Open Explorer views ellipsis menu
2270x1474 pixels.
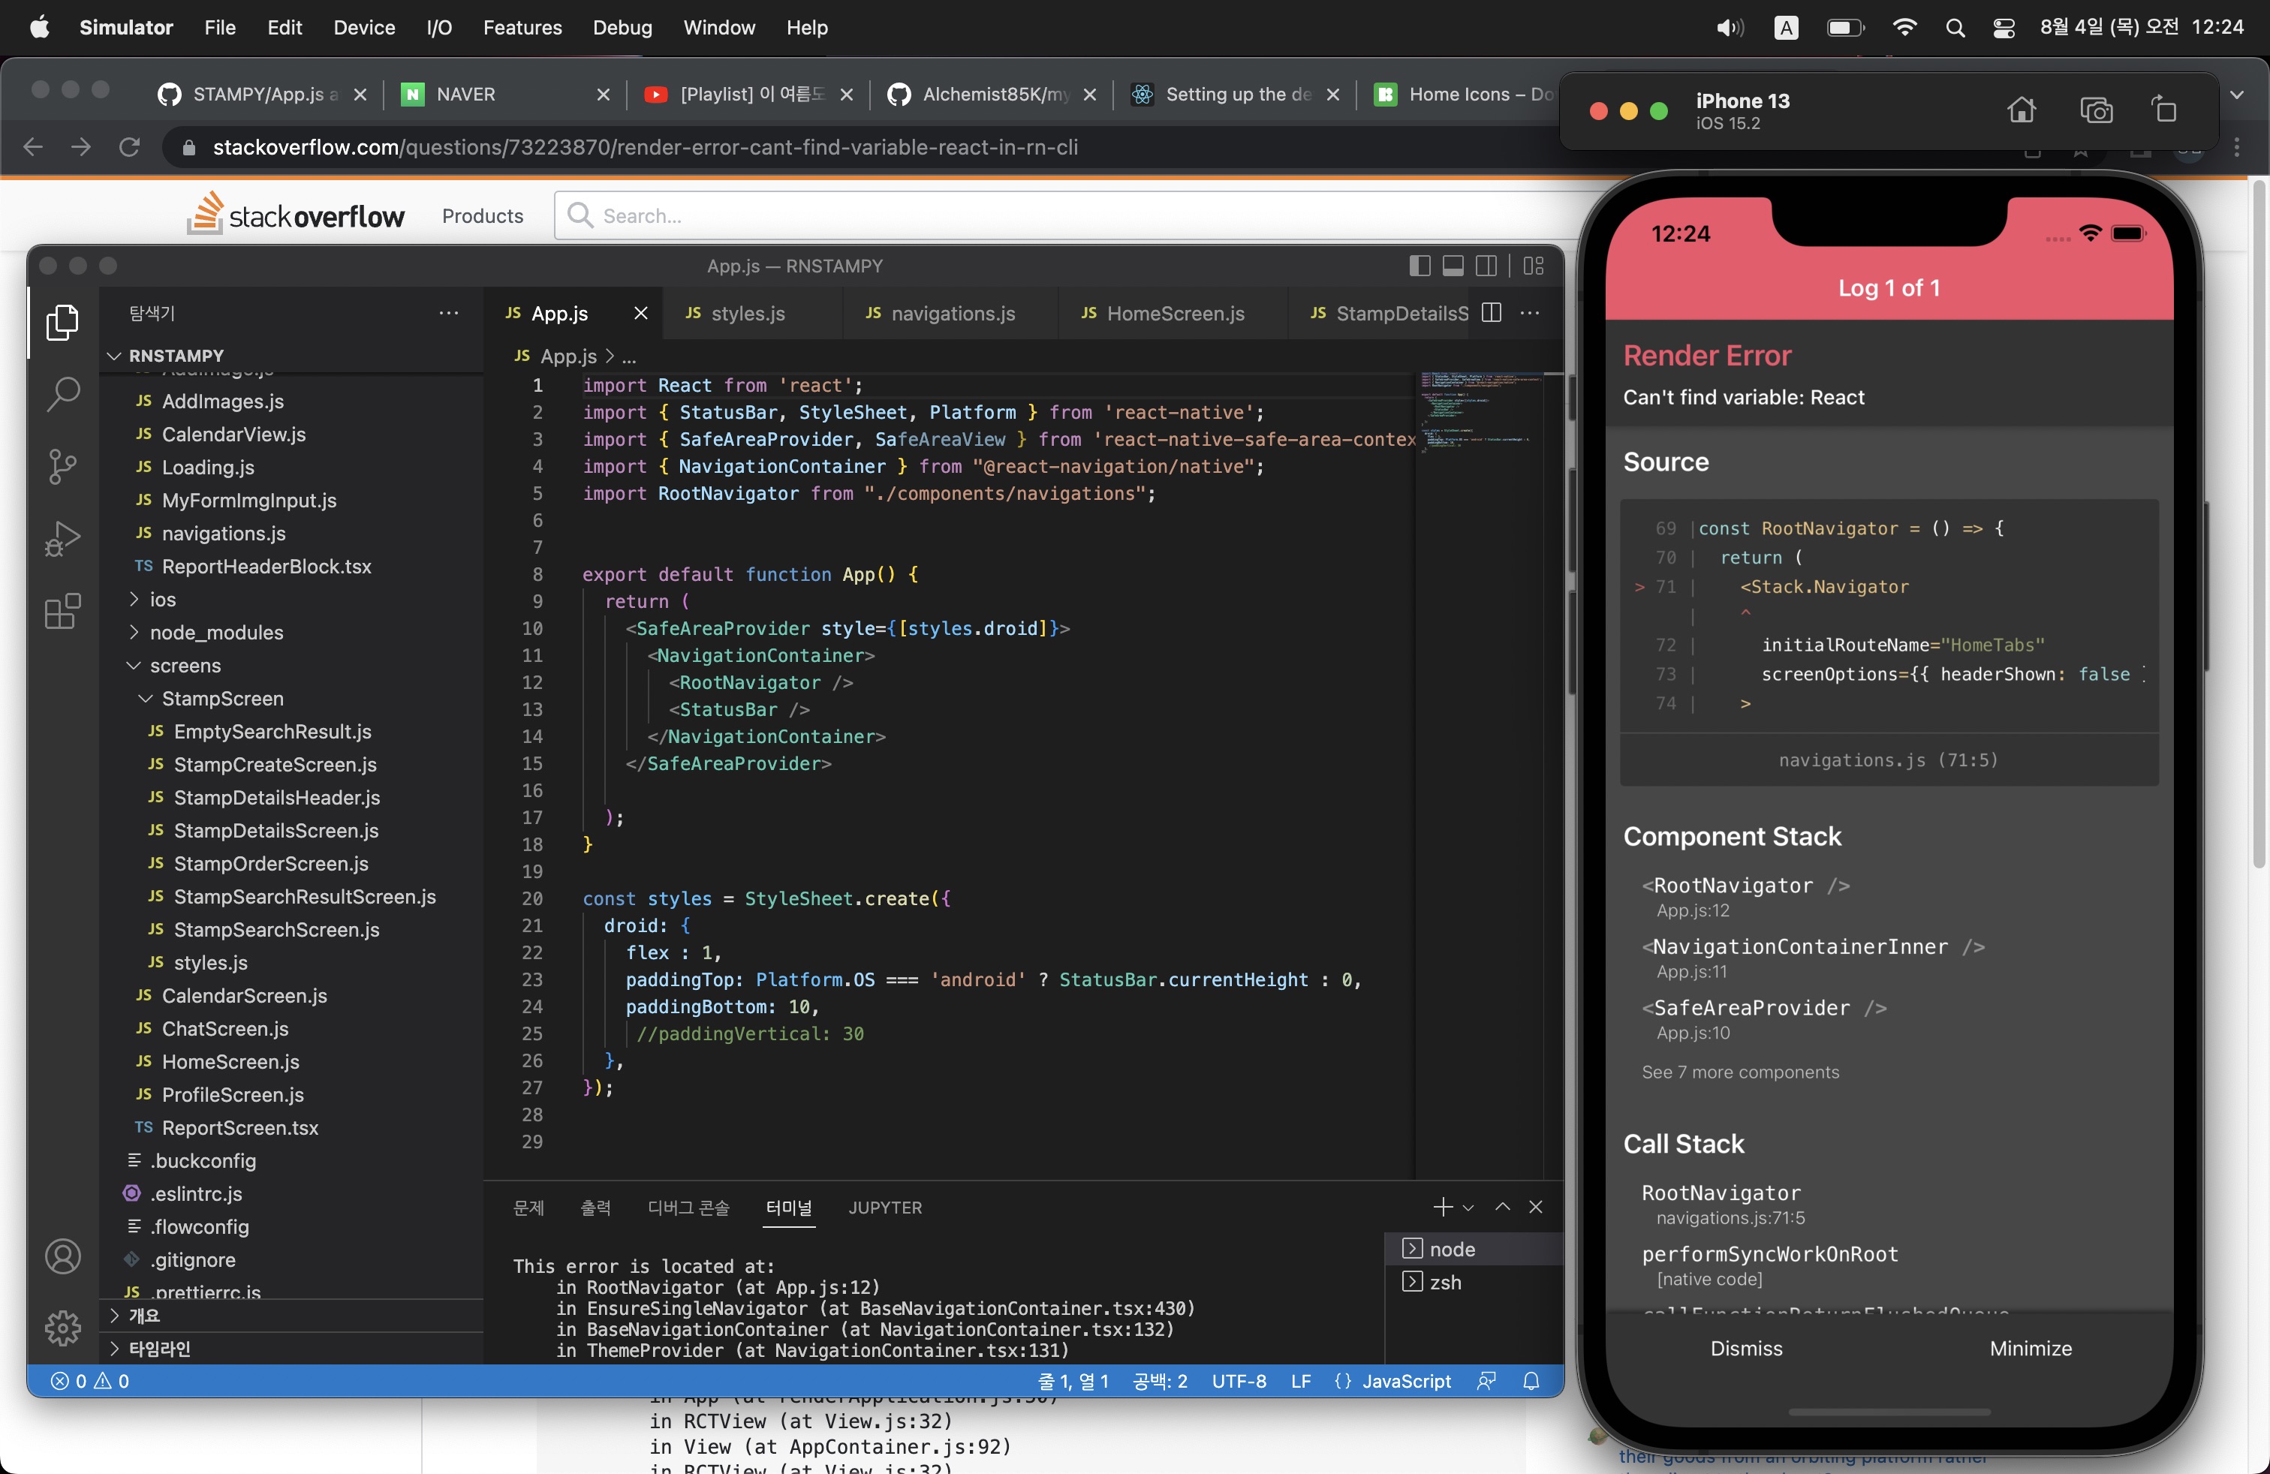(x=448, y=313)
